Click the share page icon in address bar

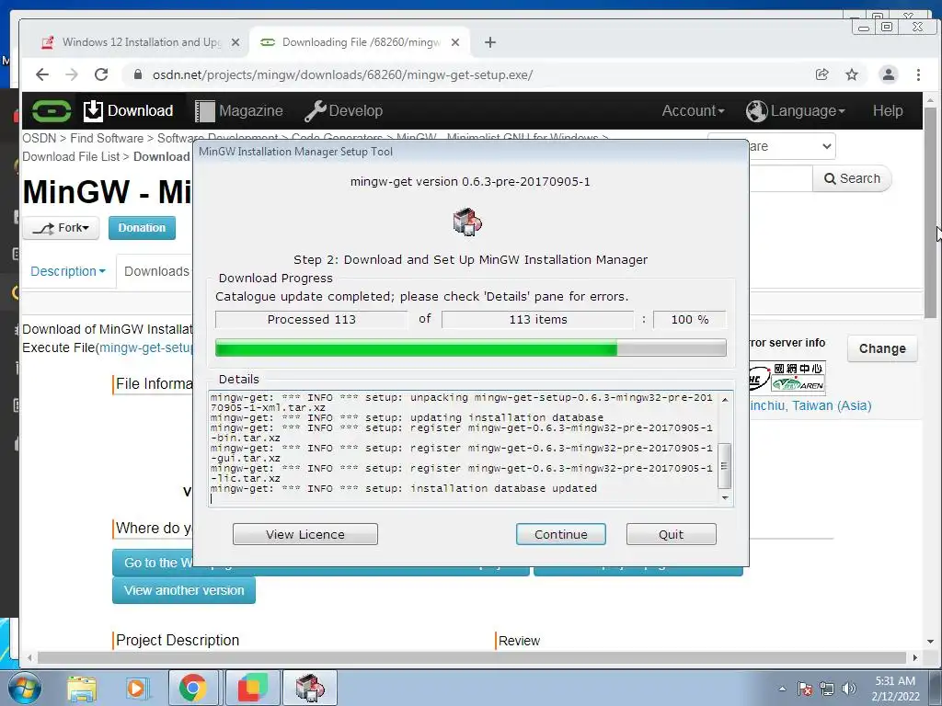click(x=821, y=74)
